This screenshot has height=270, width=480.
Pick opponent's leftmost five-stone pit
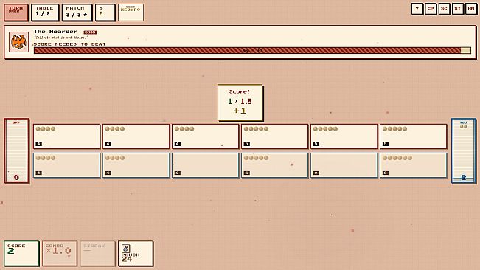click(x=274, y=136)
